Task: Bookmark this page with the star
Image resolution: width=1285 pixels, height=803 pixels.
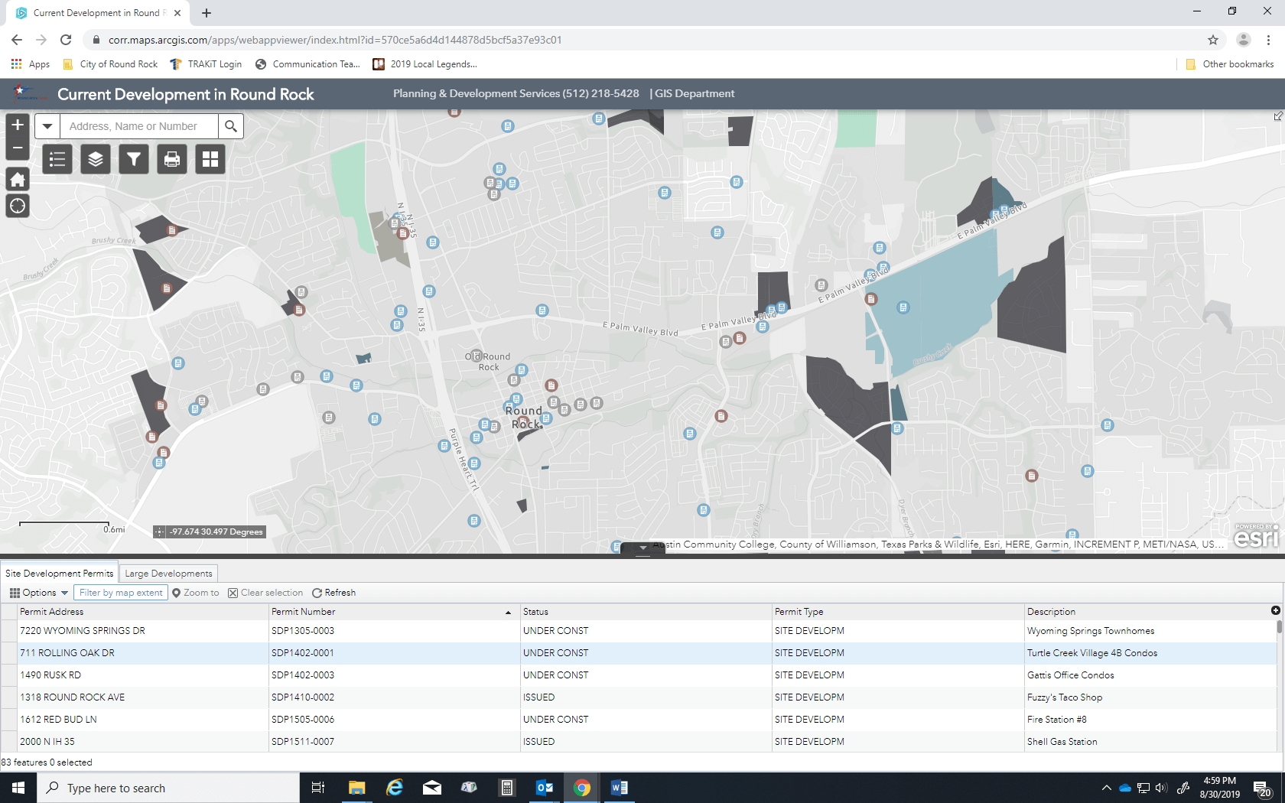Action: (x=1213, y=40)
